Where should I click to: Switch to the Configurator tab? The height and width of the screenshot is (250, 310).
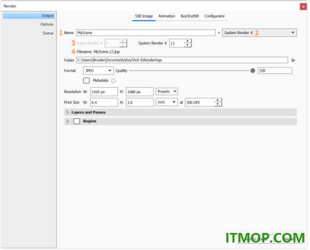[x=214, y=16]
